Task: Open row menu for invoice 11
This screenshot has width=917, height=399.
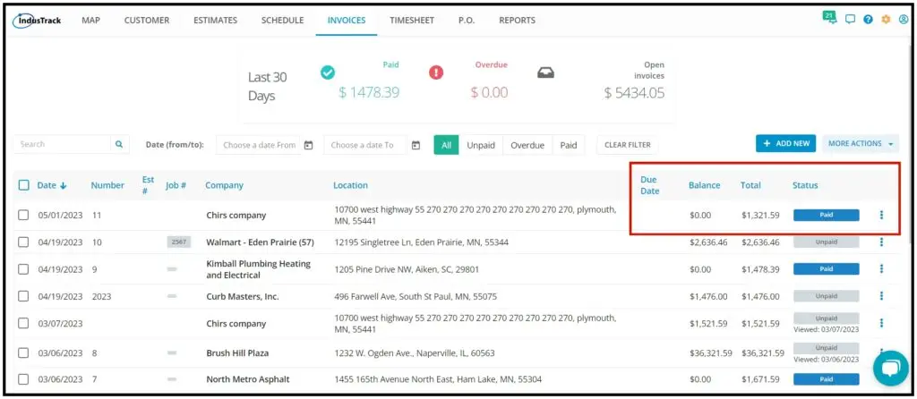Action: (881, 215)
